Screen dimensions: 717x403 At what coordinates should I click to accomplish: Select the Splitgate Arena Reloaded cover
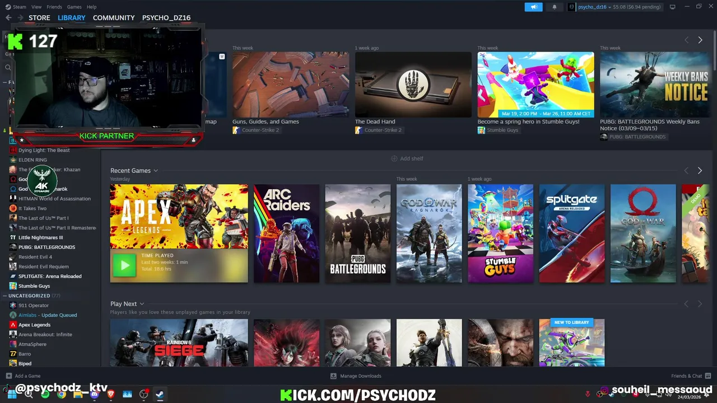tap(572, 233)
